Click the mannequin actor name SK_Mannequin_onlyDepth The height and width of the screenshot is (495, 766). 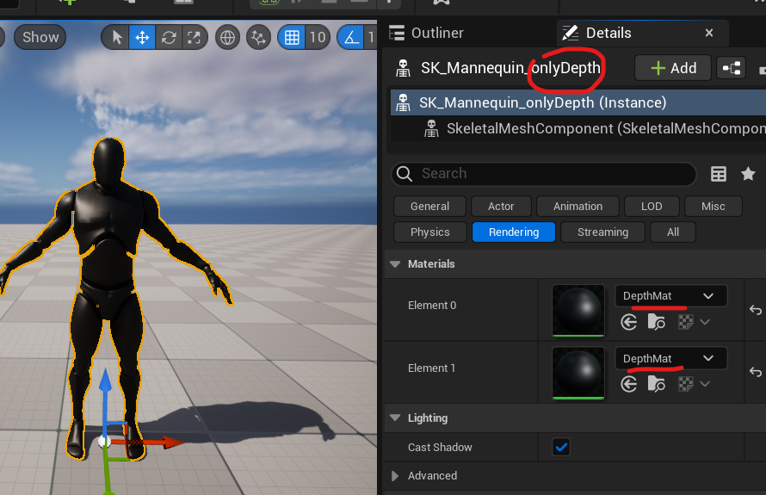coord(510,68)
